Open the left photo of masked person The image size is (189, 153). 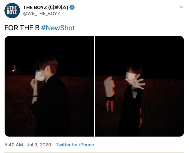click(x=49, y=86)
